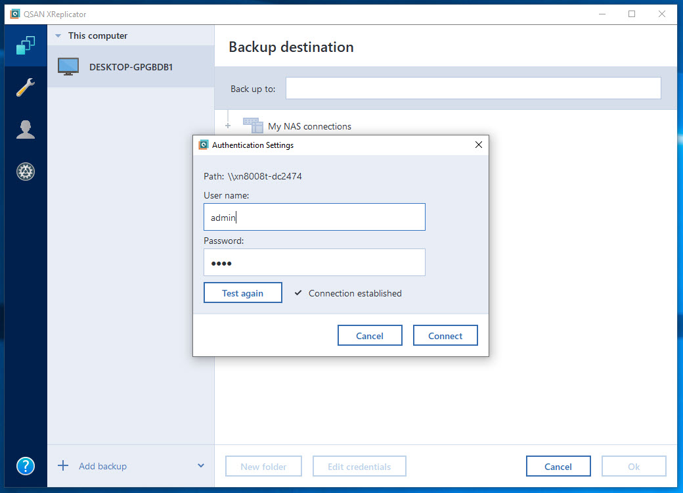Click the plus icon beside Add backup

click(63, 466)
